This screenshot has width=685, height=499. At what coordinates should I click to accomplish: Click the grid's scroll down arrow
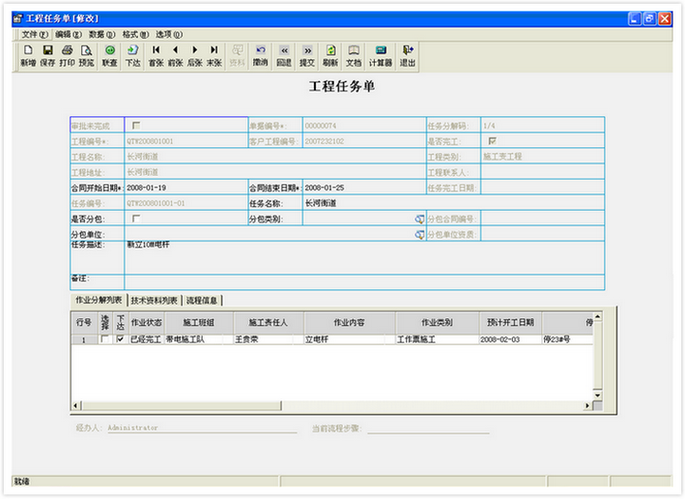tap(597, 395)
